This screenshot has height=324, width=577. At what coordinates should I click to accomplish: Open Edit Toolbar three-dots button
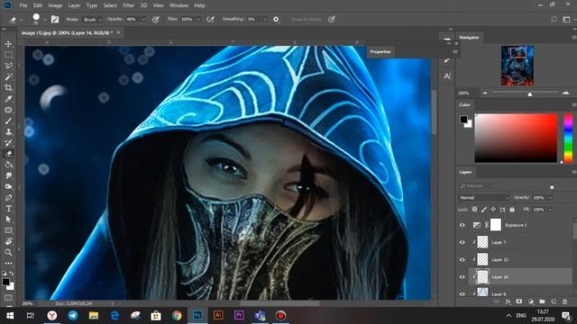pyautogui.click(x=8, y=264)
